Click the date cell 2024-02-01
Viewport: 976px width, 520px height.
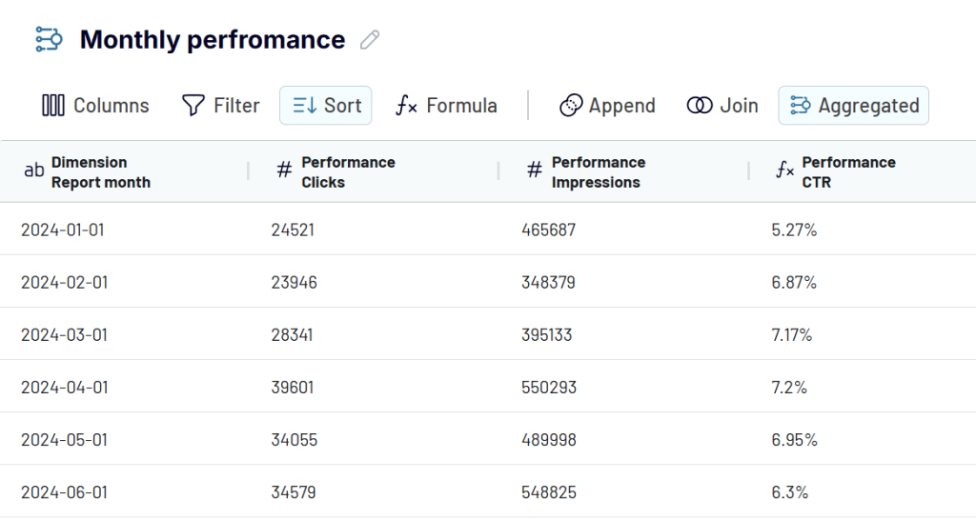[x=64, y=283]
